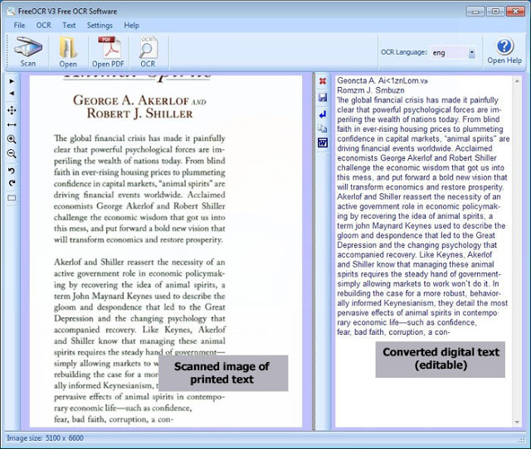The width and height of the screenshot is (531, 449).
Task: Maximize the FreeOCR window
Action: pos(495,12)
